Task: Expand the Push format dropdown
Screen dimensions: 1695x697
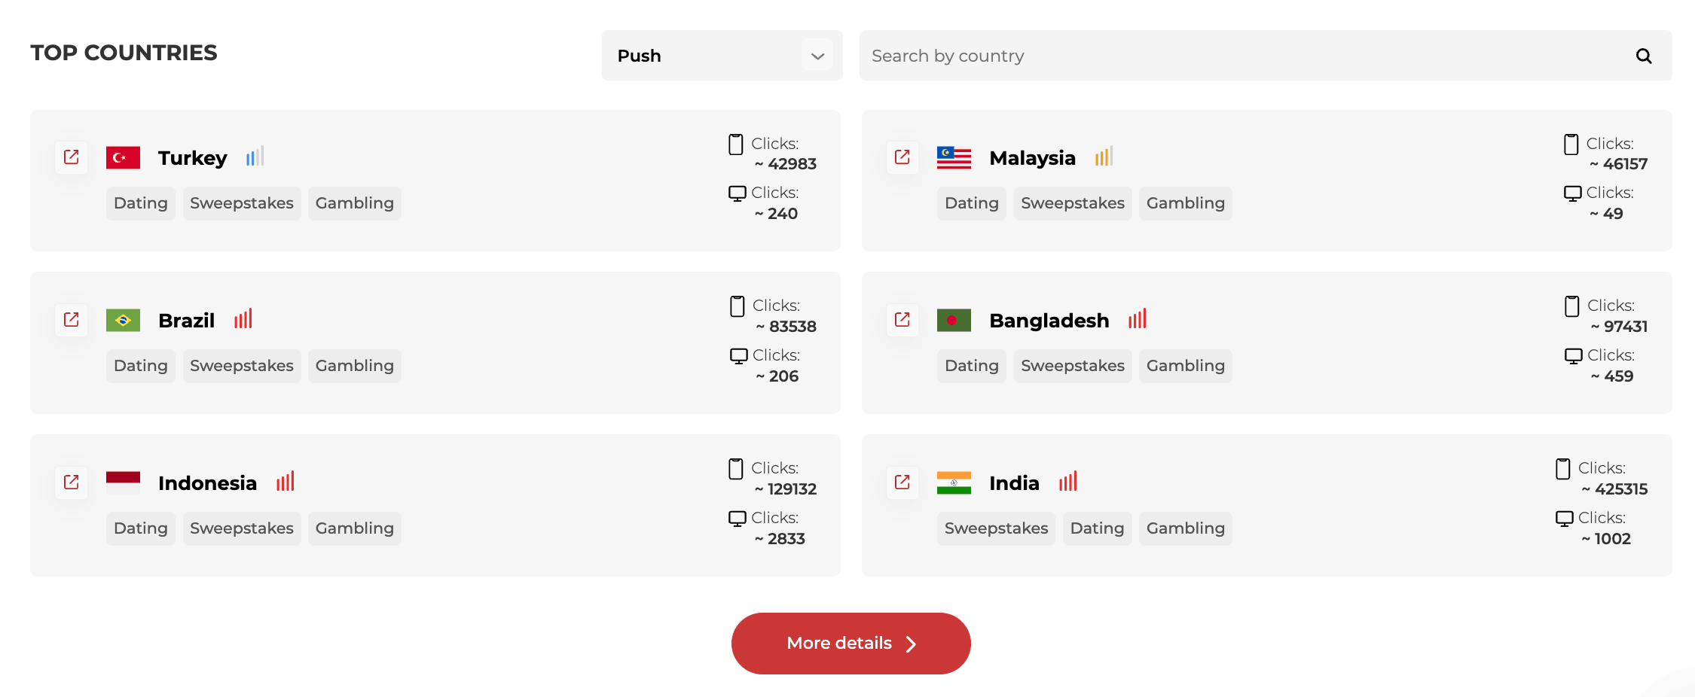Action: [x=721, y=56]
